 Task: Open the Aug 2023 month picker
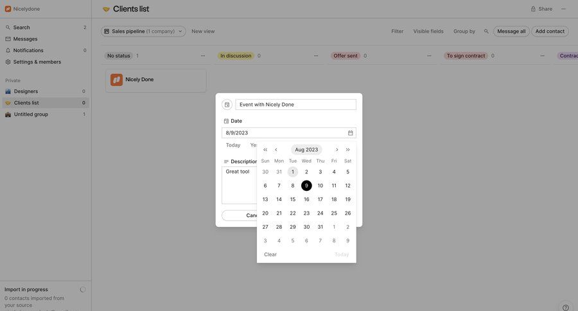pos(306,150)
